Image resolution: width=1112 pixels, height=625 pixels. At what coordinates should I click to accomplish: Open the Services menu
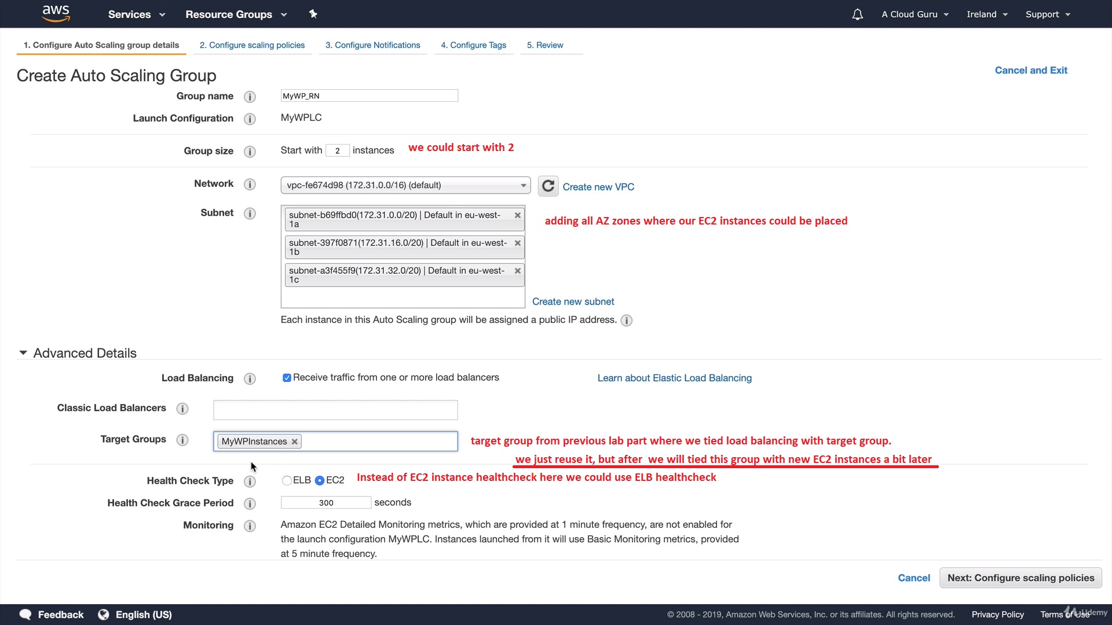pos(136,14)
